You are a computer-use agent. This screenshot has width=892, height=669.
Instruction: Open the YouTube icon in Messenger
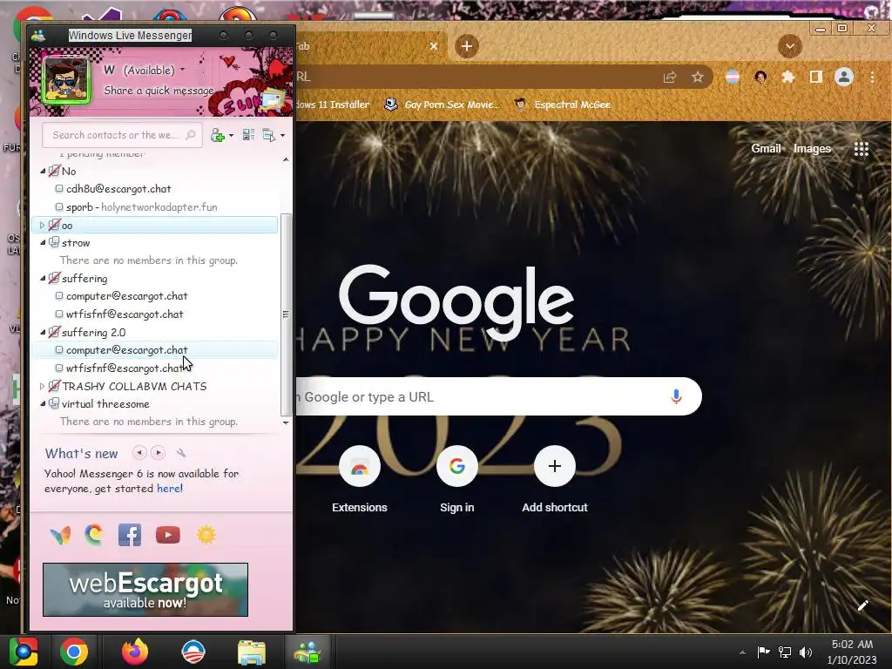pos(168,536)
